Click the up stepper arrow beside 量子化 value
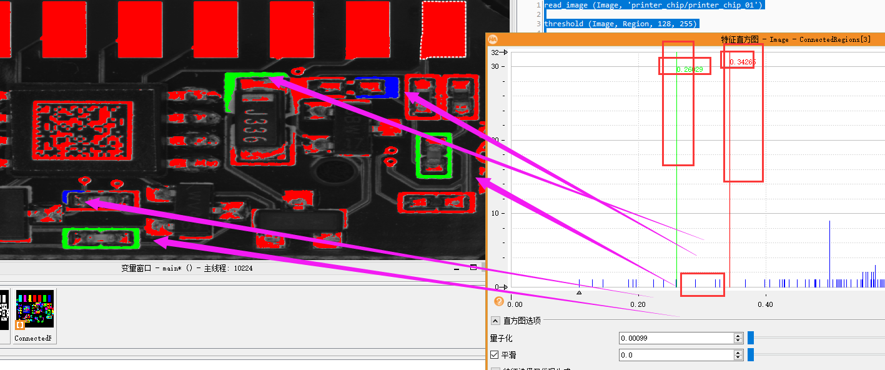Image resolution: width=885 pixels, height=370 pixels. click(x=737, y=336)
